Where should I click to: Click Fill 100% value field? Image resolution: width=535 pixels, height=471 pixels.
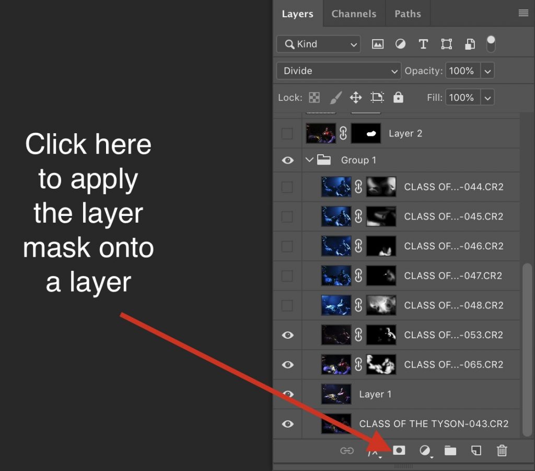(463, 98)
